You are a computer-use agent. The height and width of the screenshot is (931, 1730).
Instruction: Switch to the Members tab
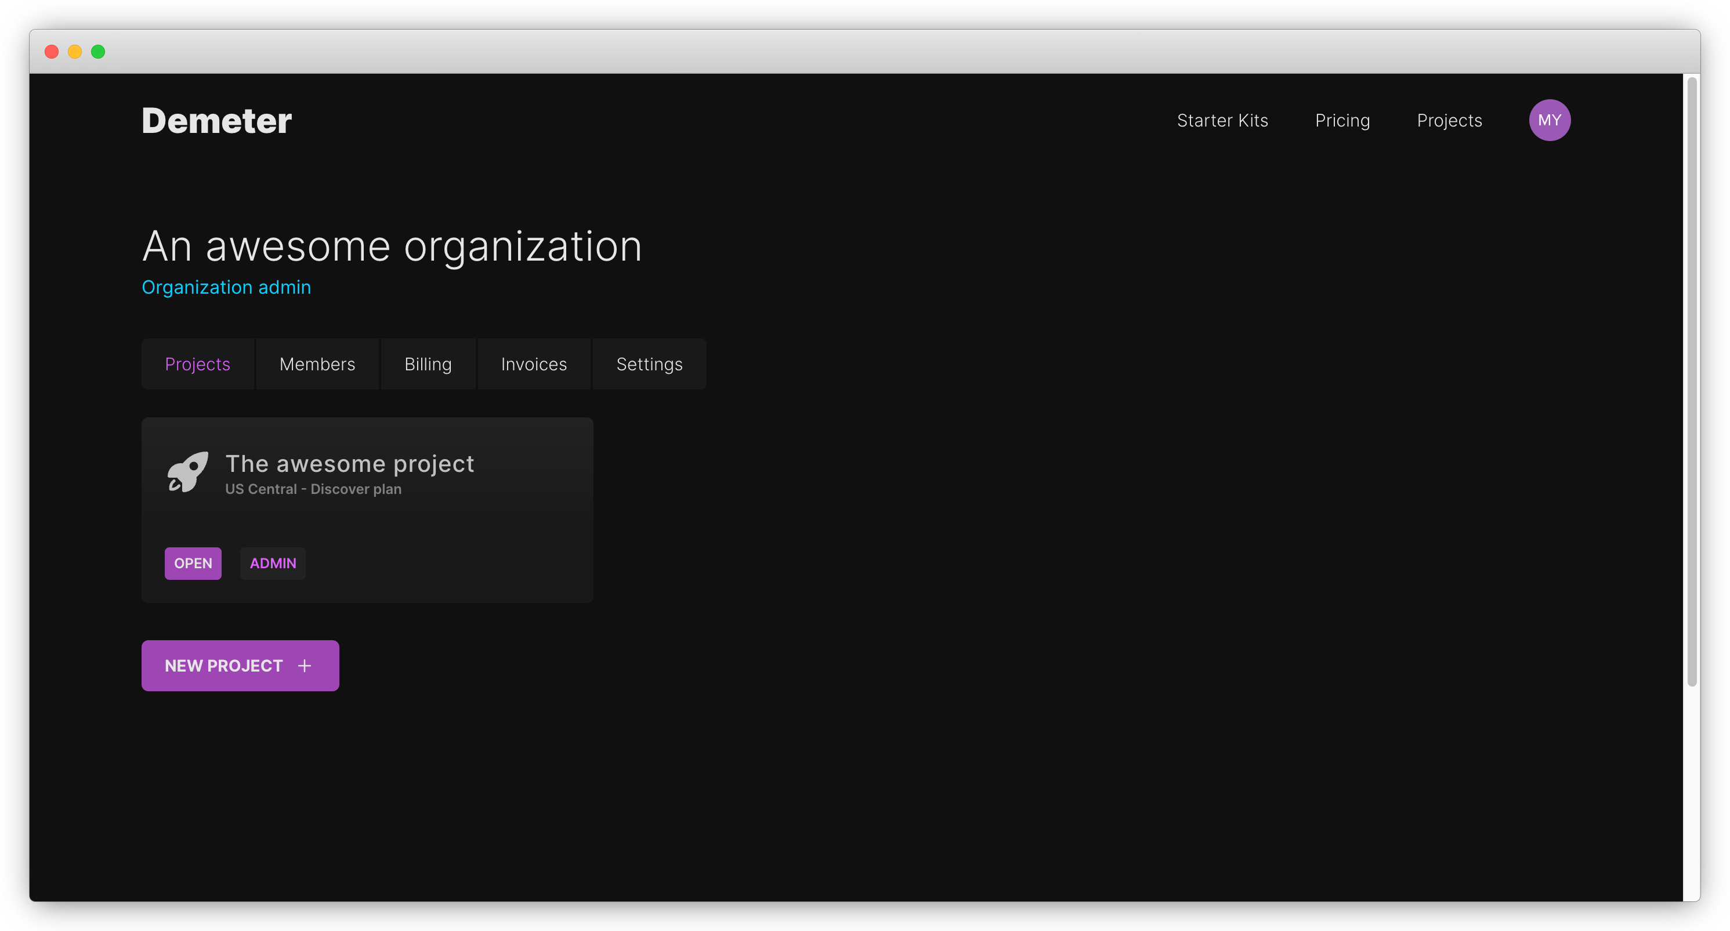(x=317, y=364)
